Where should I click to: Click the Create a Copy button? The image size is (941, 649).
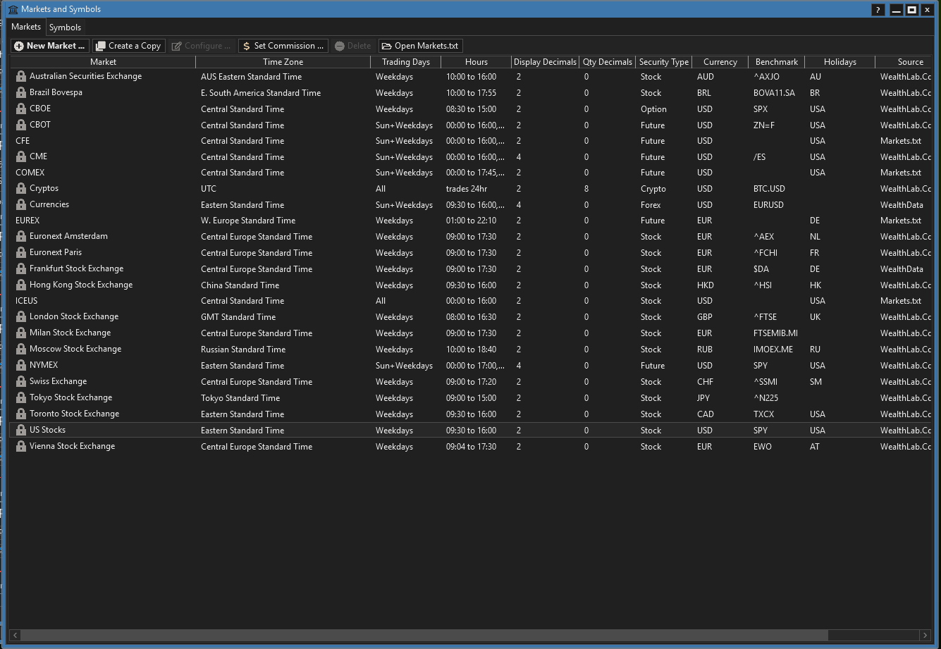tap(128, 46)
